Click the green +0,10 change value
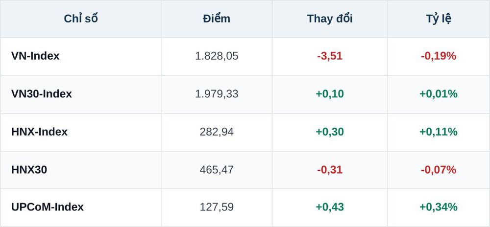The width and height of the screenshot is (490, 227). (330, 94)
